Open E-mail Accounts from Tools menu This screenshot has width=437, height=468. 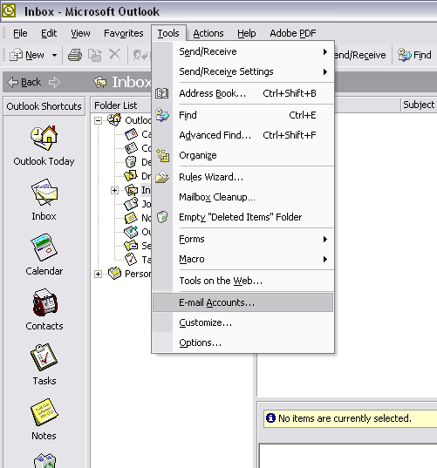click(242, 302)
